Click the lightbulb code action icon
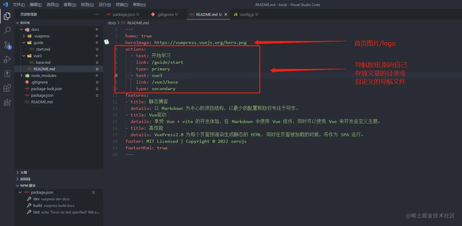 pos(107,42)
